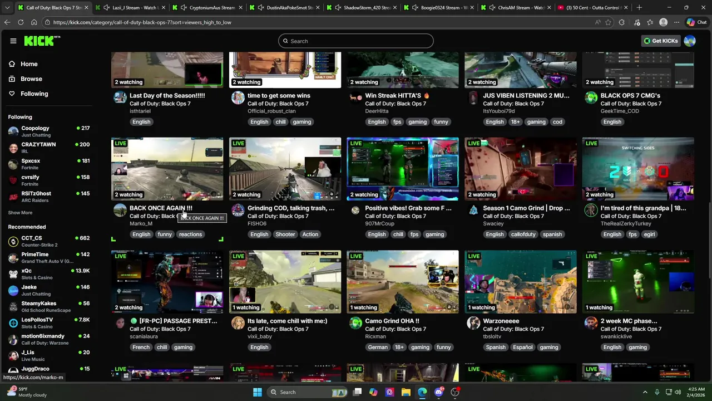Add page to favorites star
712x401 pixels.
point(609,22)
